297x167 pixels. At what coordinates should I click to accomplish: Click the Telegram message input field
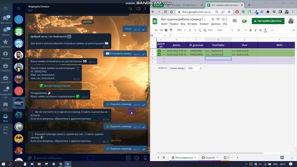tap(78, 158)
